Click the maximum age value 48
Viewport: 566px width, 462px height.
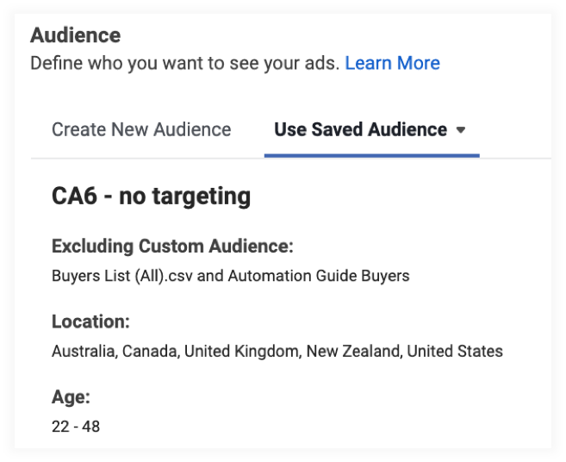[90, 426]
